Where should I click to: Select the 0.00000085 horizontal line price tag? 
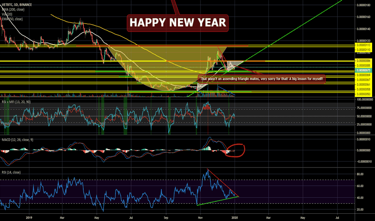click(x=363, y=65)
